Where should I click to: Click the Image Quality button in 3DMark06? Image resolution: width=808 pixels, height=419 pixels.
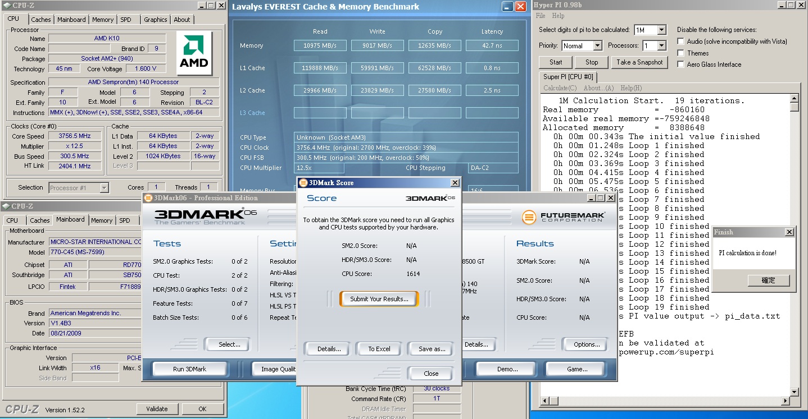(x=275, y=369)
